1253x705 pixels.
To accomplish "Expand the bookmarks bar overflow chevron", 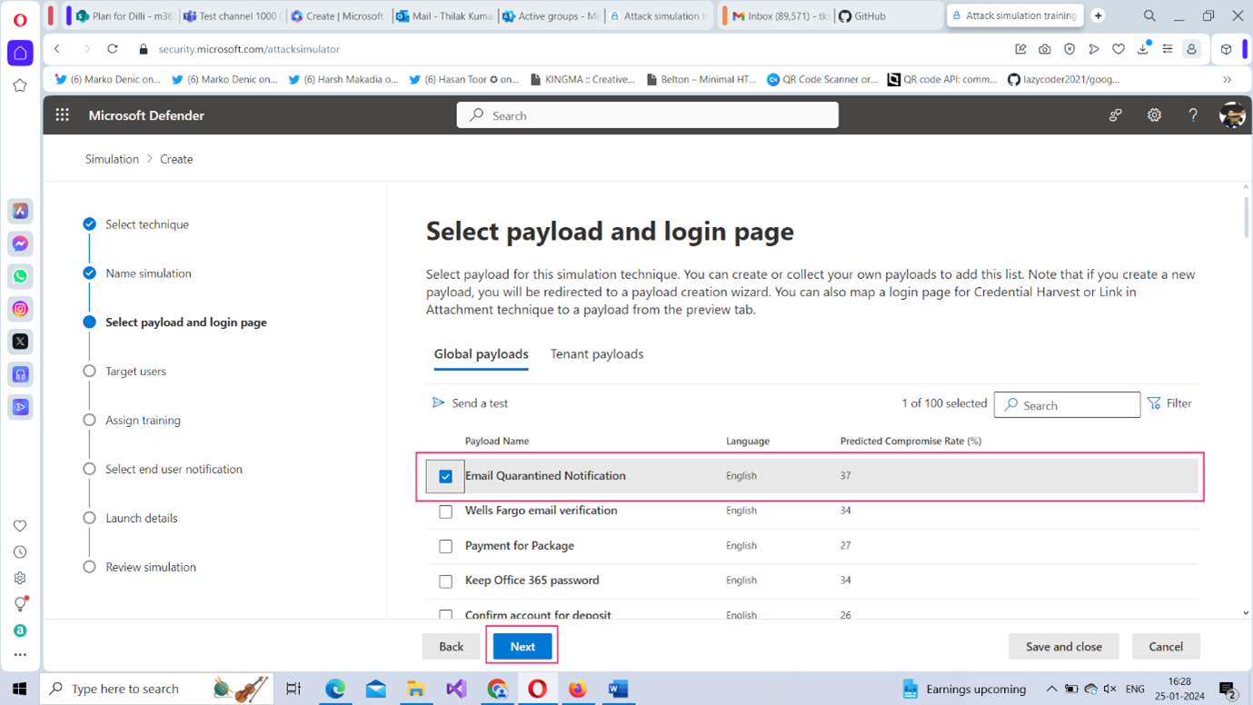I will pos(1227,80).
